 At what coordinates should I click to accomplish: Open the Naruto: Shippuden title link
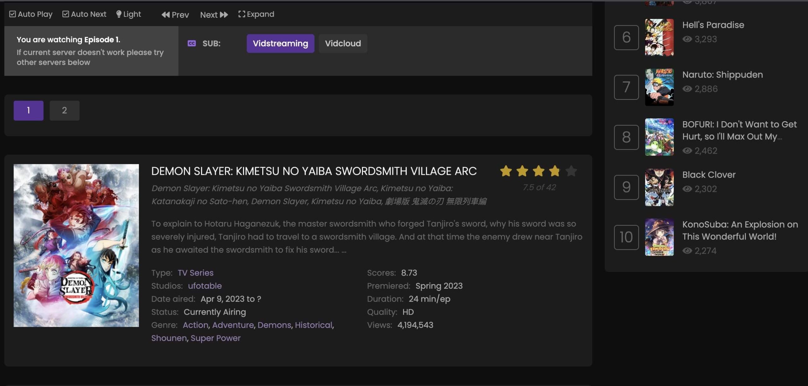click(x=722, y=75)
